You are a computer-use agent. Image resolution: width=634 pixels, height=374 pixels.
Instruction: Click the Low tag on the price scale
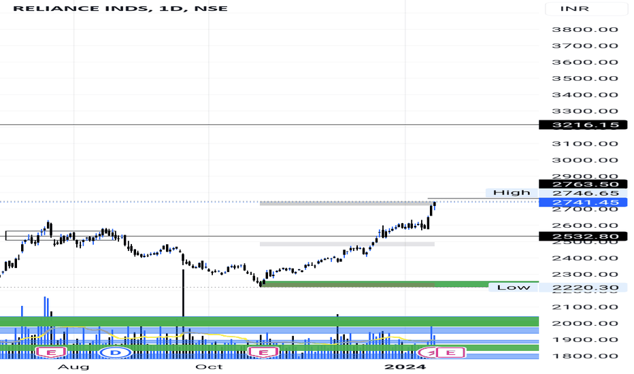(x=513, y=287)
